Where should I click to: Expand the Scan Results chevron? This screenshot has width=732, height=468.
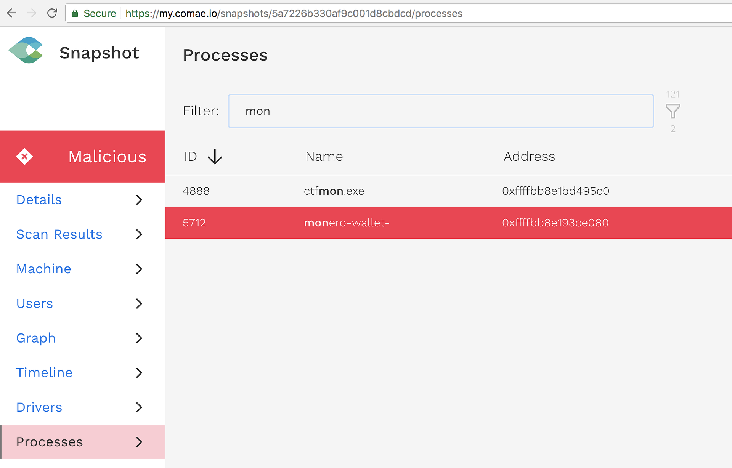click(139, 234)
